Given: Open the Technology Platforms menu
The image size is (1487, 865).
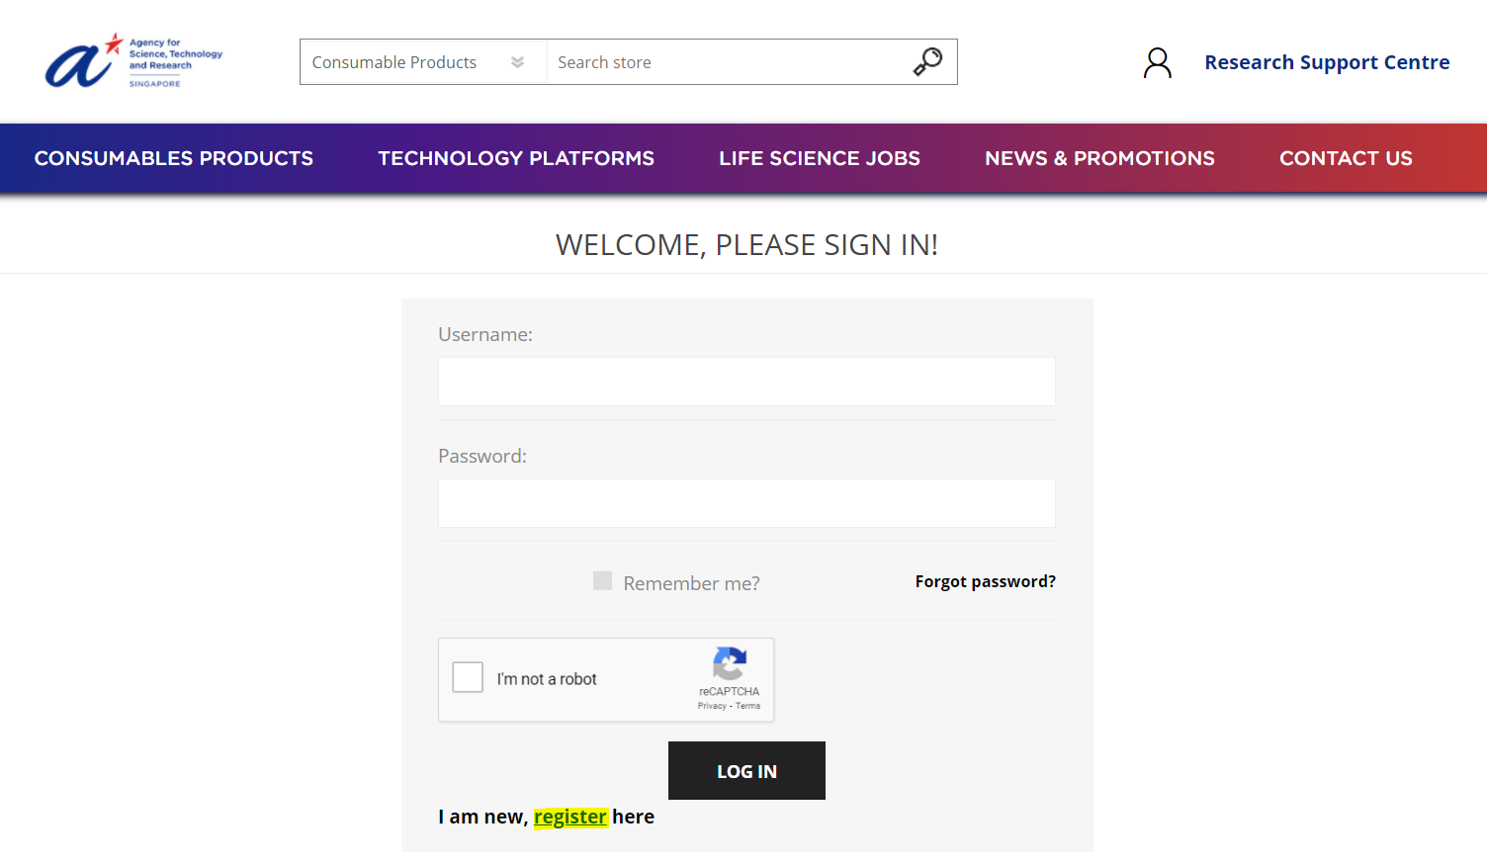Looking at the screenshot, I should 516,158.
